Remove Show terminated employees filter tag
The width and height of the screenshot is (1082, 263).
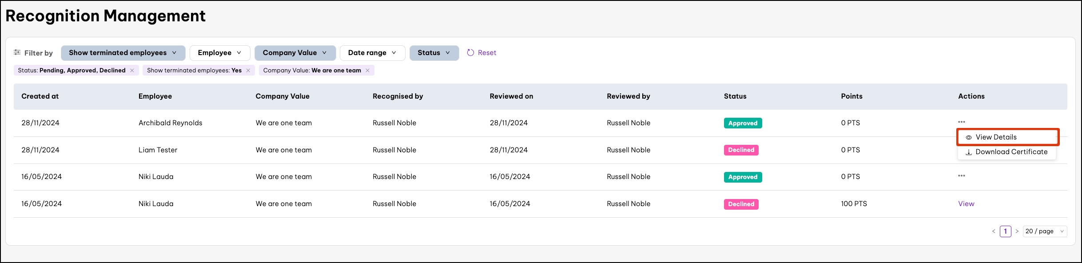tap(248, 71)
